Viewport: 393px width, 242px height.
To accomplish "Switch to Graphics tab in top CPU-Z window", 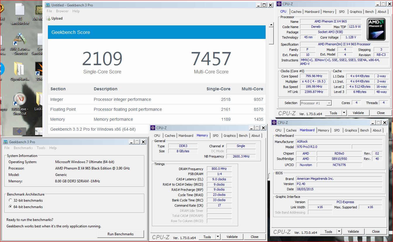I will point(356,12).
